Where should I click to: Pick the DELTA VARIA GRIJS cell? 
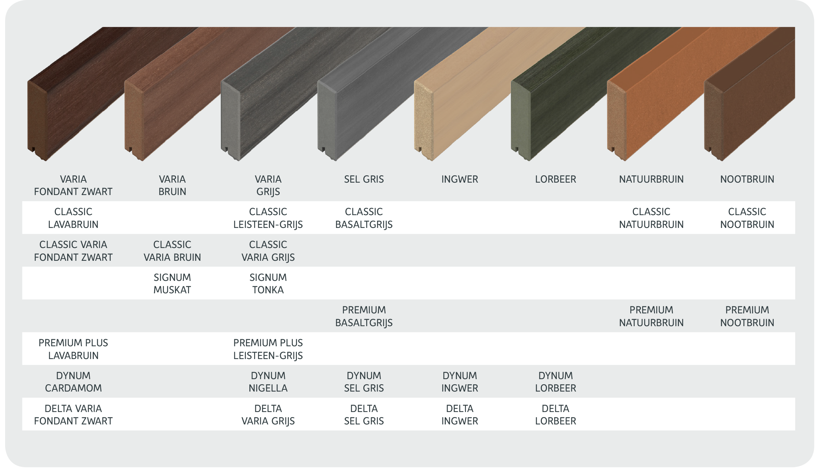pyautogui.click(x=268, y=415)
